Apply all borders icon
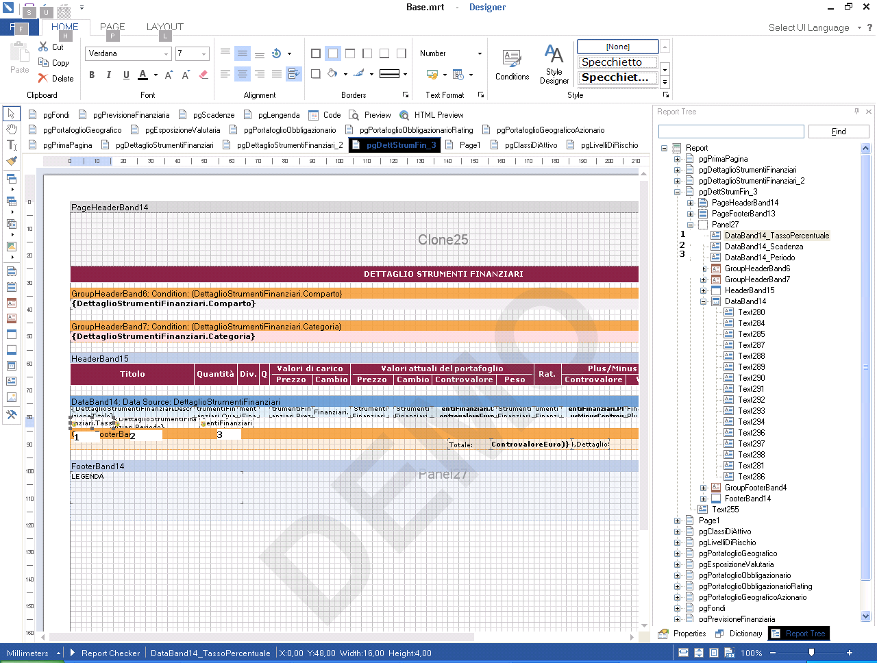Screen dimensions: 877x663 click(x=316, y=53)
